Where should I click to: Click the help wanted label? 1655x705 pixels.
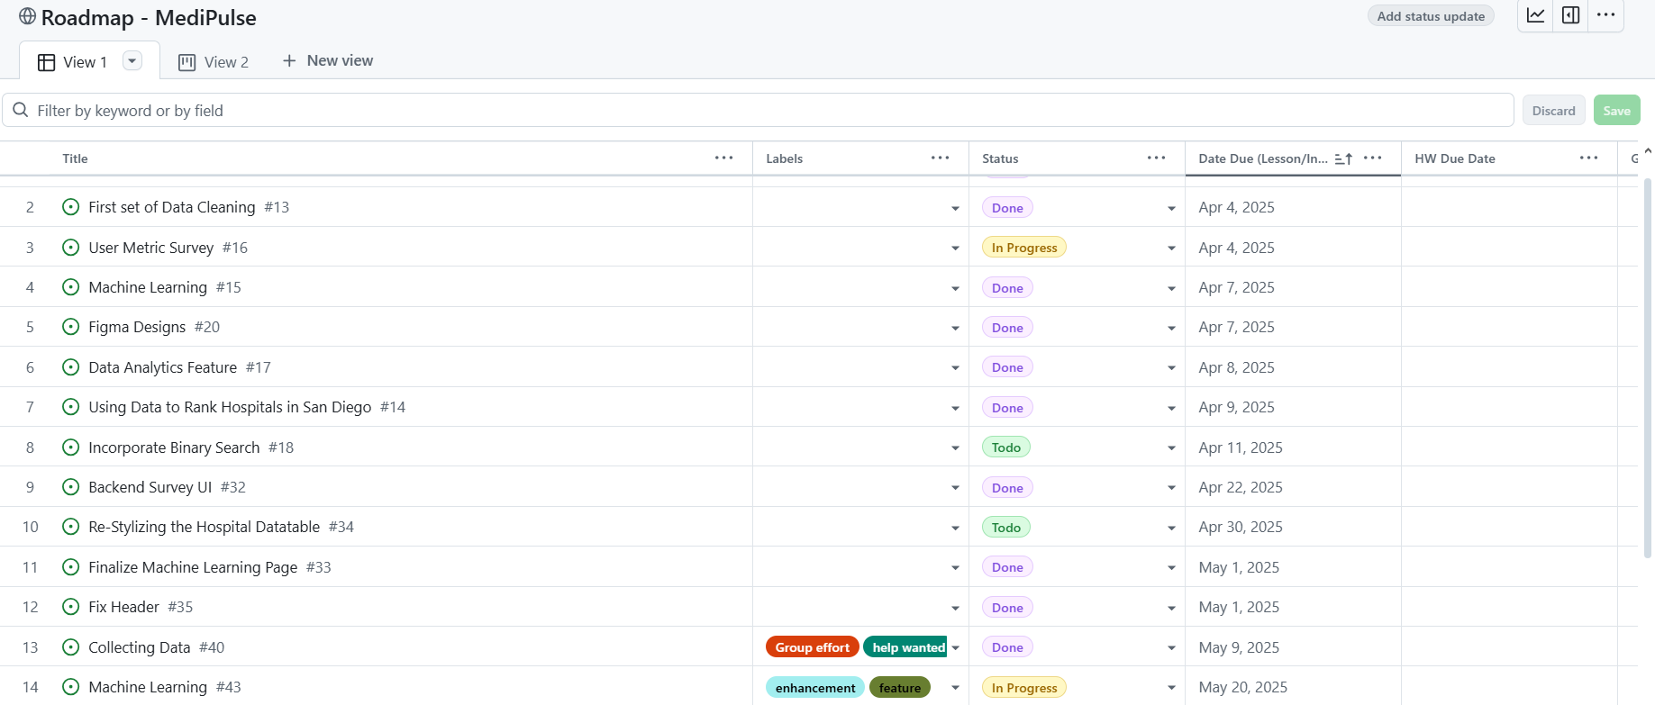(x=906, y=647)
